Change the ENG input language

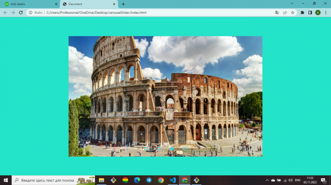click(x=297, y=180)
